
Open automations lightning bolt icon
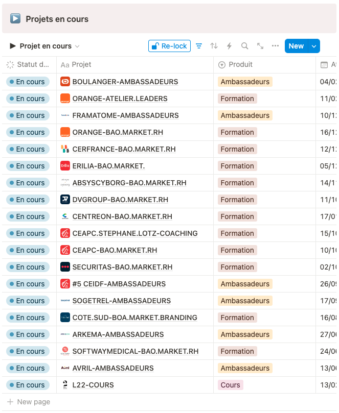click(x=229, y=46)
